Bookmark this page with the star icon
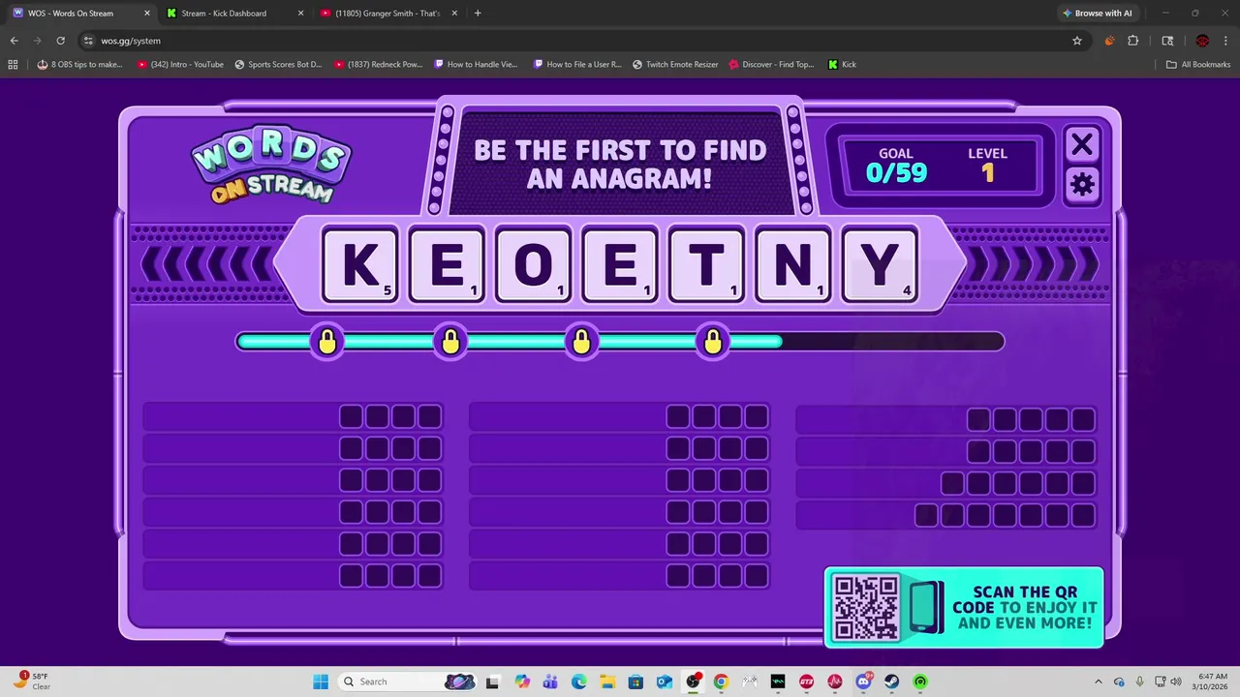Viewport: 1240px width, 697px height. click(1076, 41)
